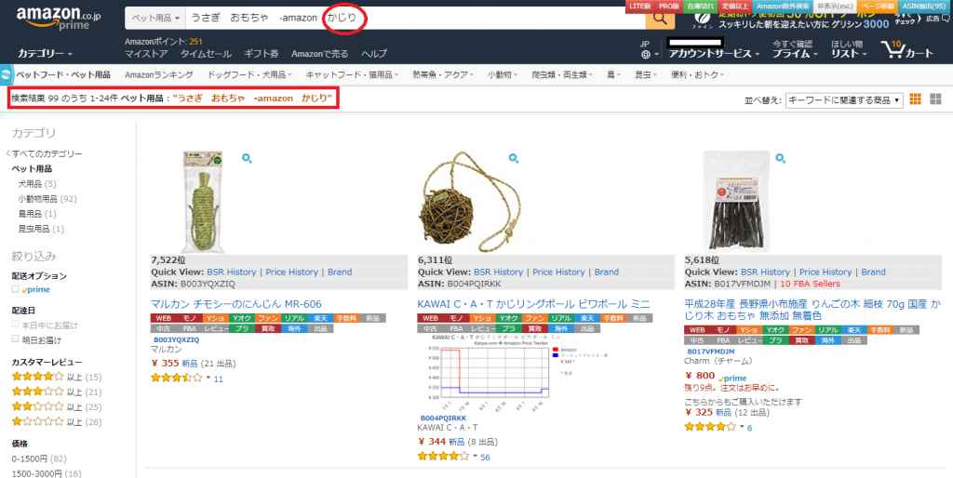
Task: Expand ドッグフード・犬用品 submenu
Action: coord(249,74)
